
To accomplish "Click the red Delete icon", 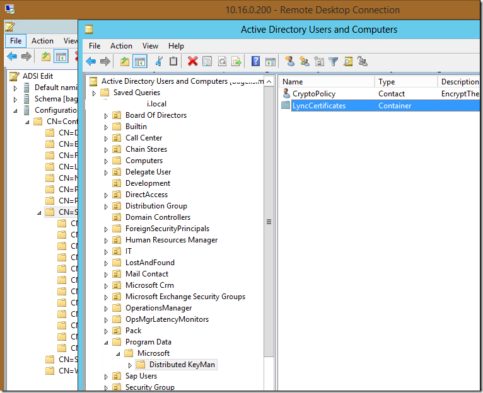I will [192, 61].
